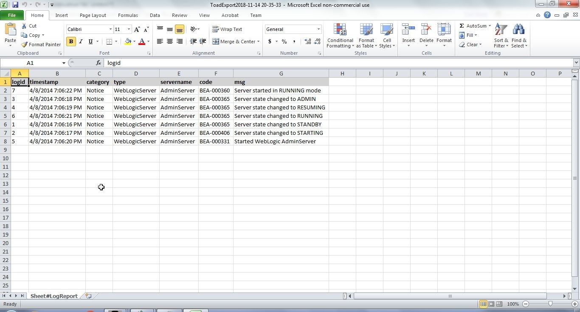
Task: Apply the Fill Color bucket
Action: pos(128,42)
